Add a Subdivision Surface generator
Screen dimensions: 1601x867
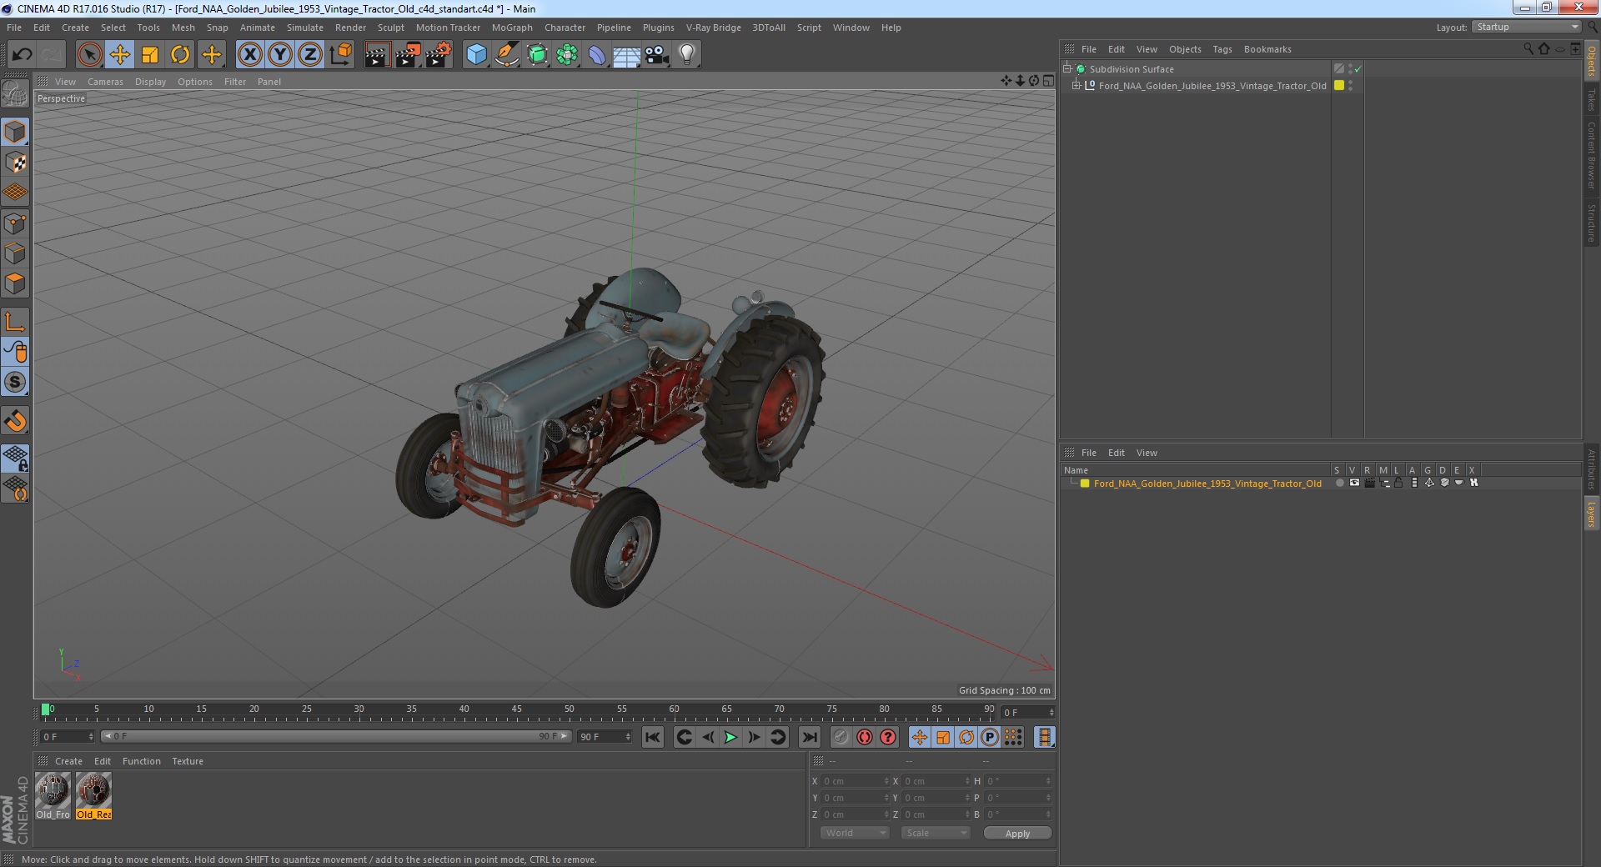537,55
